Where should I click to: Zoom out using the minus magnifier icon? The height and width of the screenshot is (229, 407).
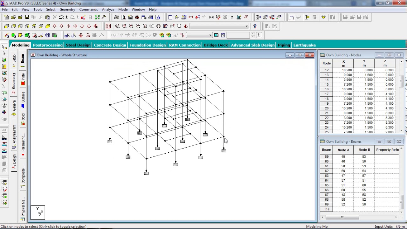pos(138,26)
